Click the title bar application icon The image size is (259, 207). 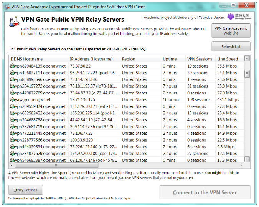pyautogui.click(x=7, y=7)
